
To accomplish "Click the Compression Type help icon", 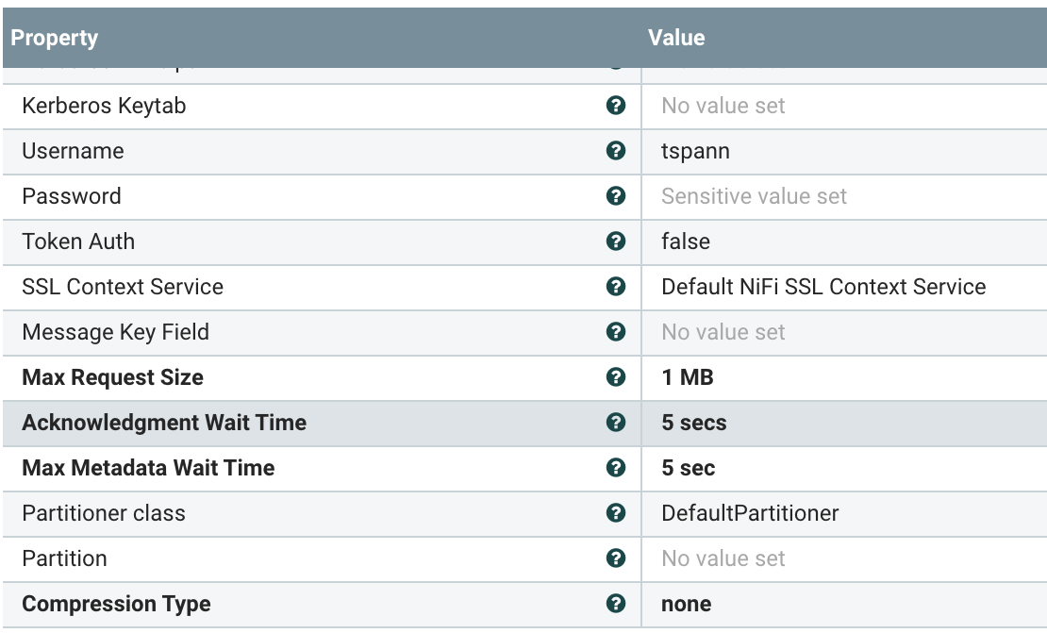I will click(616, 604).
